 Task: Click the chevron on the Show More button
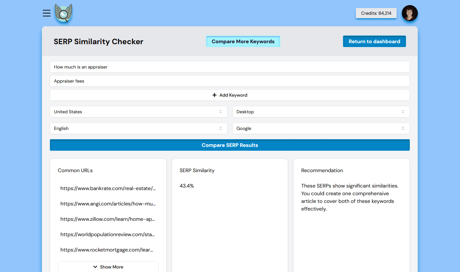(x=95, y=267)
